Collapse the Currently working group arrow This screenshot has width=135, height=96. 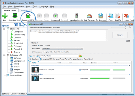pos(130,74)
